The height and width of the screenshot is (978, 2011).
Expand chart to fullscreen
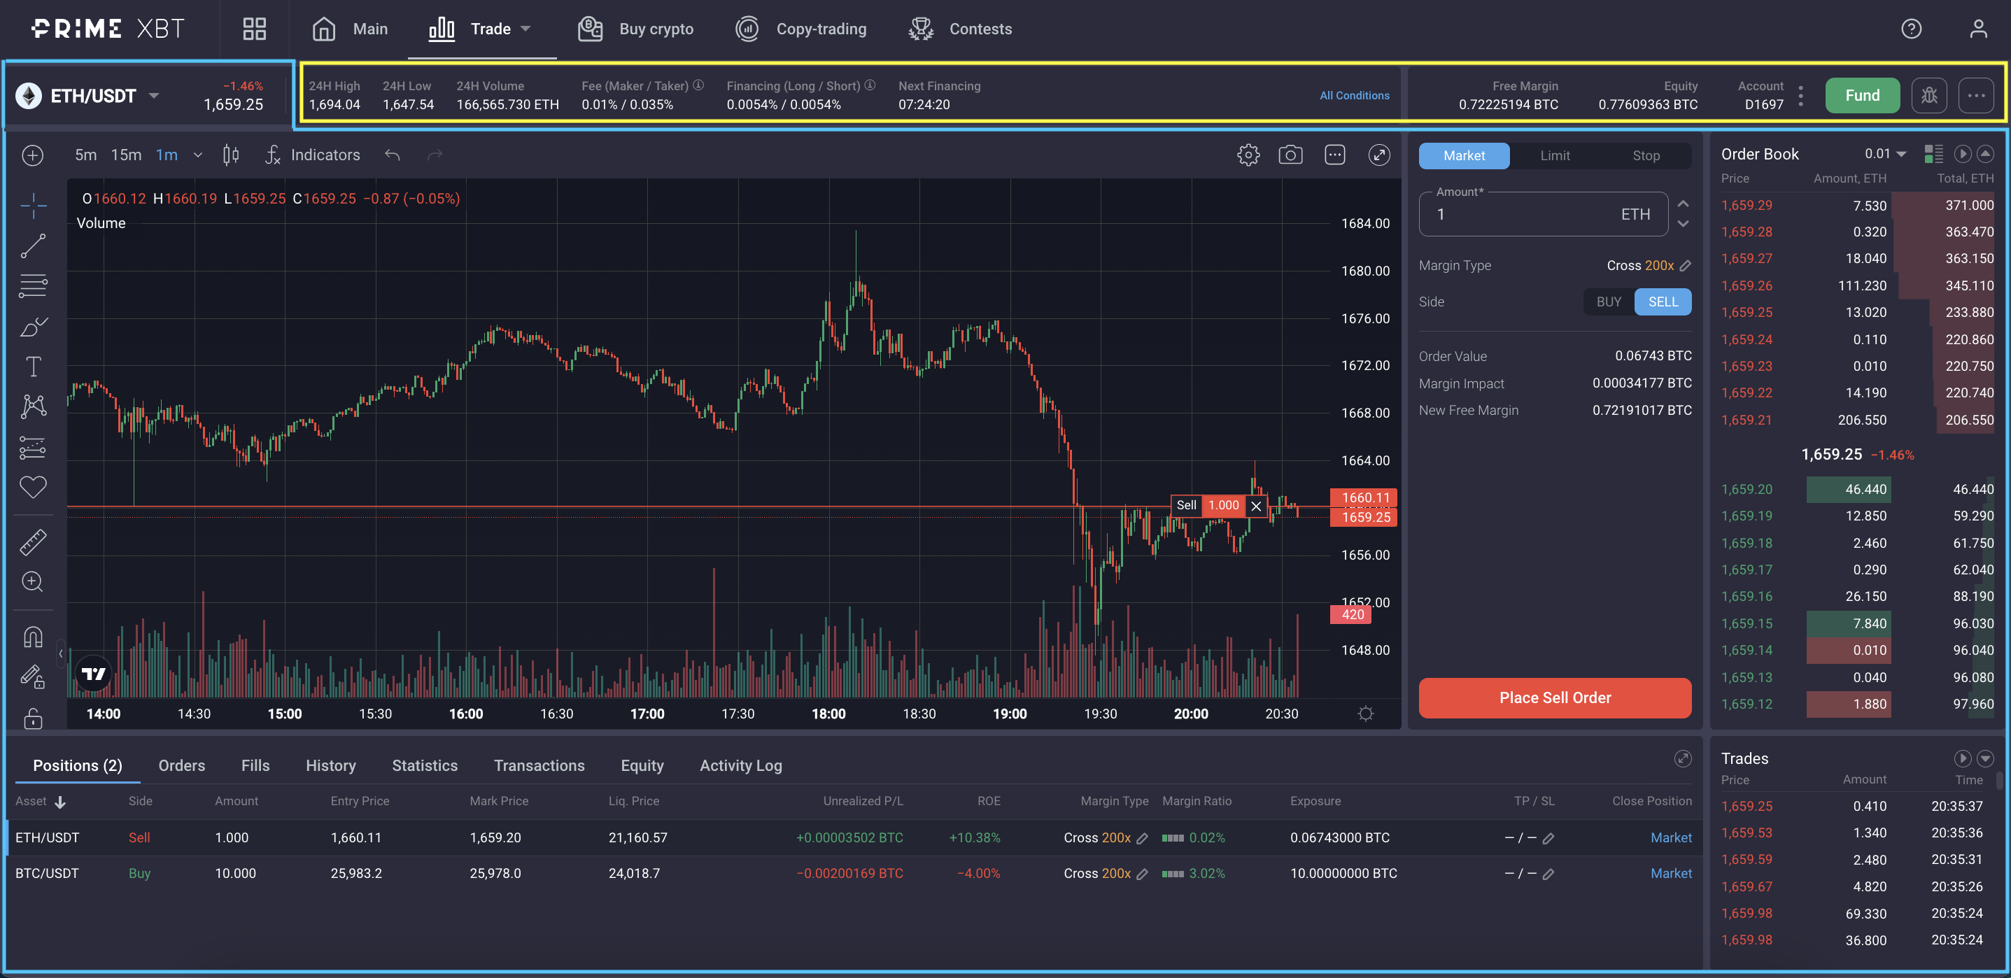pyautogui.click(x=1378, y=155)
